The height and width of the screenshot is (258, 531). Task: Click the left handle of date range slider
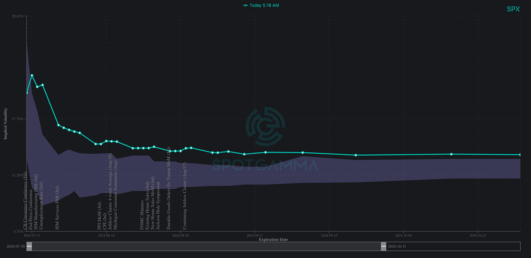pyautogui.click(x=29, y=246)
